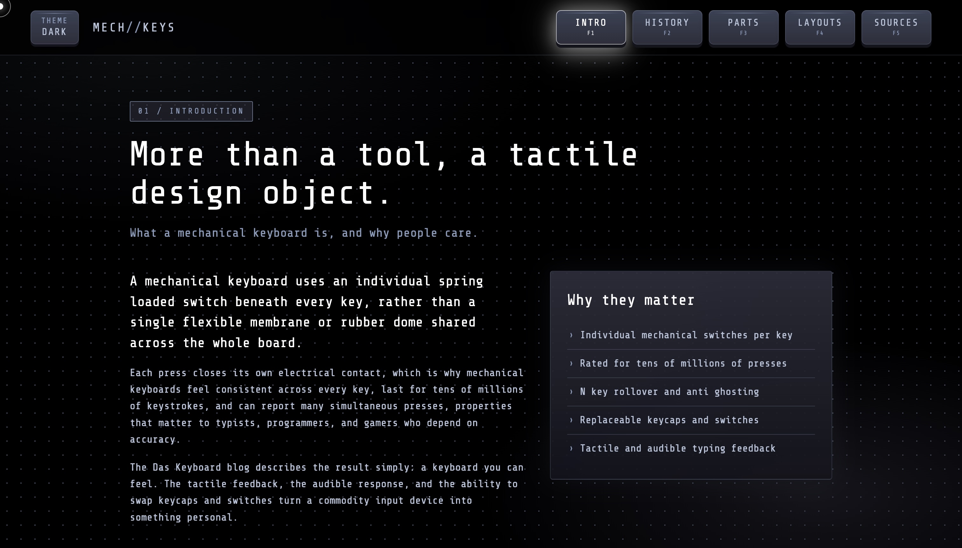
Task: Click N key rollover and anti ghosting
Action: coord(691,392)
